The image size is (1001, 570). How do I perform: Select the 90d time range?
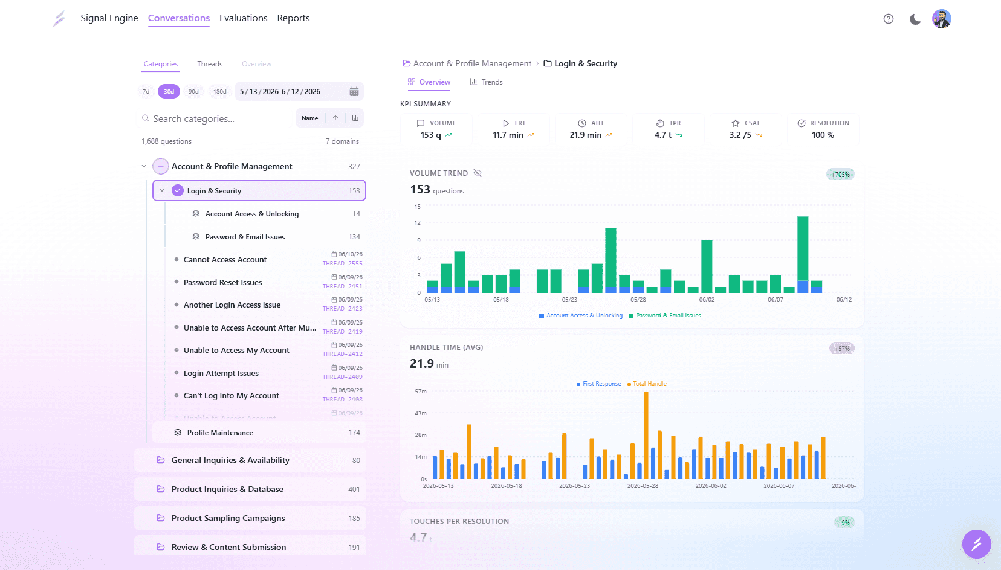193,92
